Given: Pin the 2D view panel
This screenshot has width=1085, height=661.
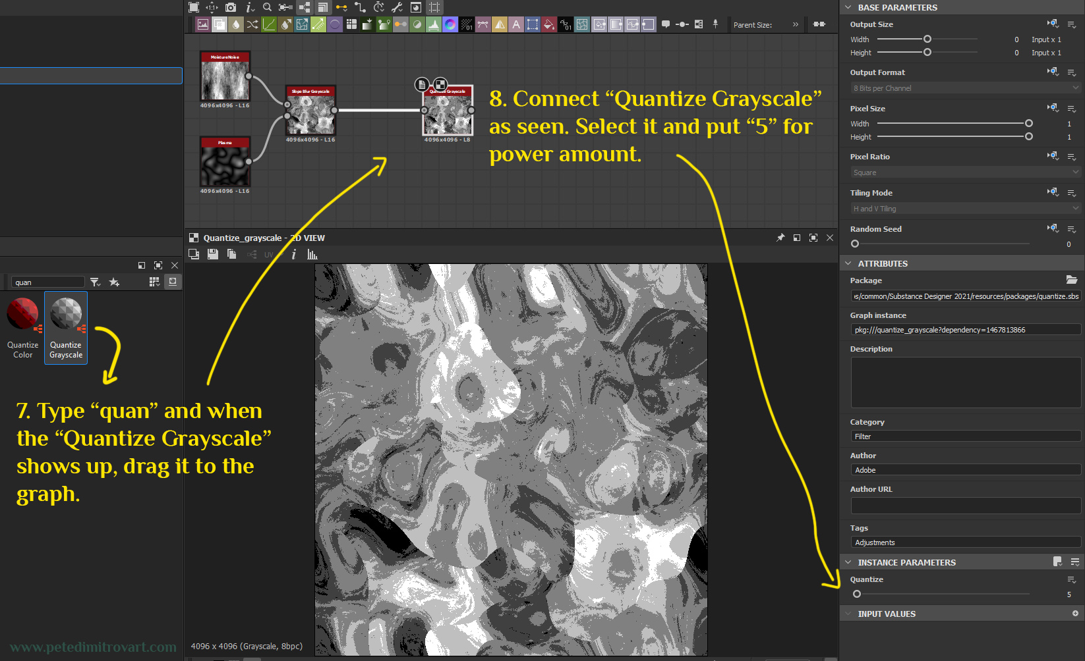Looking at the screenshot, I should pyautogui.click(x=780, y=238).
